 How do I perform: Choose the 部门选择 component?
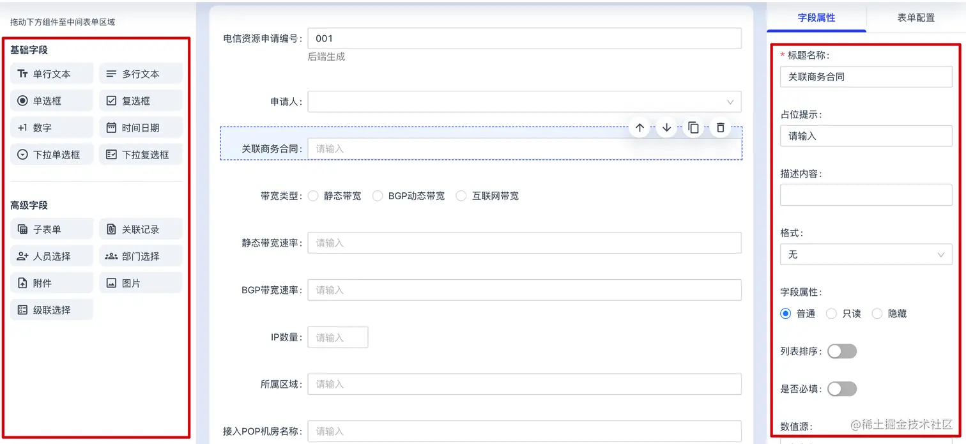141,256
